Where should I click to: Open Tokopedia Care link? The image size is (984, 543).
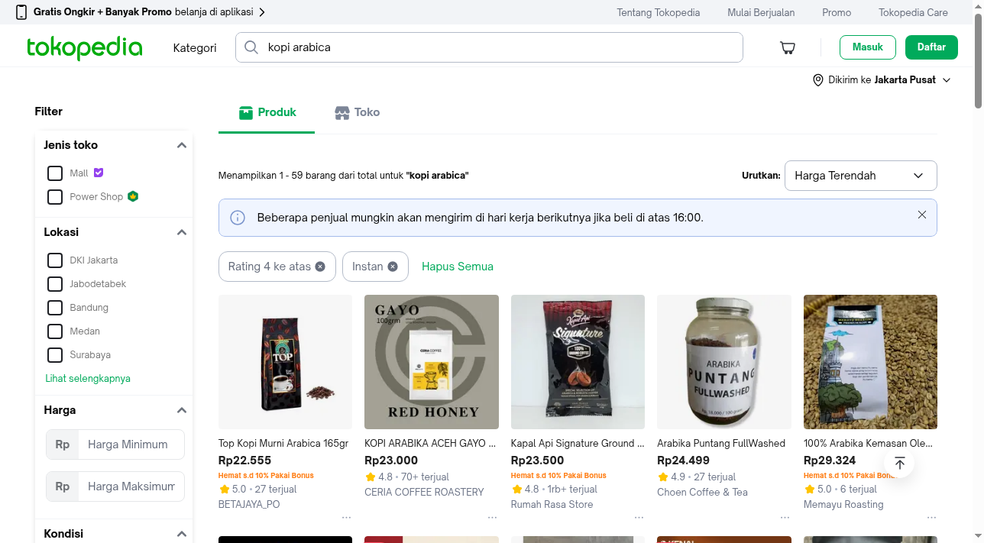pyautogui.click(x=913, y=12)
